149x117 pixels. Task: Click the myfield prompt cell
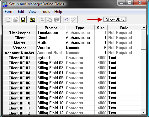(51, 58)
